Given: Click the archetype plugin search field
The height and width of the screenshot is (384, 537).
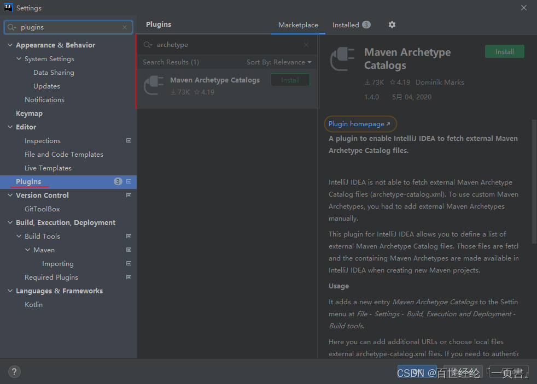Looking at the screenshot, I should [x=226, y=45].
